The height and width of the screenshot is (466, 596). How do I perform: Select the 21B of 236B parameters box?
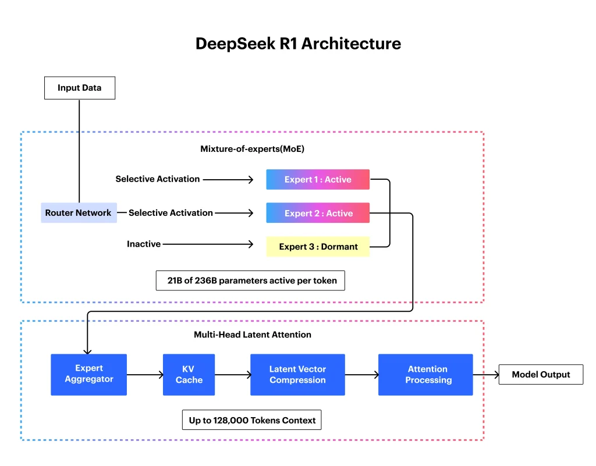pyautogui.click(x=251, y=280)
